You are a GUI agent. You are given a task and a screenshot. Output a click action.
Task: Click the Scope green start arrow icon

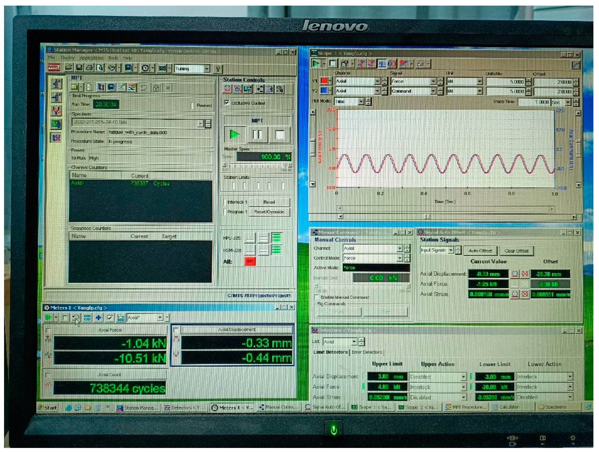click(316, 64)
